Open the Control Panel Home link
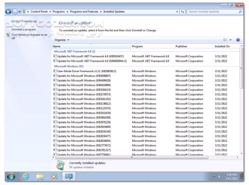Image resolution: width=249 pixels, height=185 pixels. (x=24, y=21)
